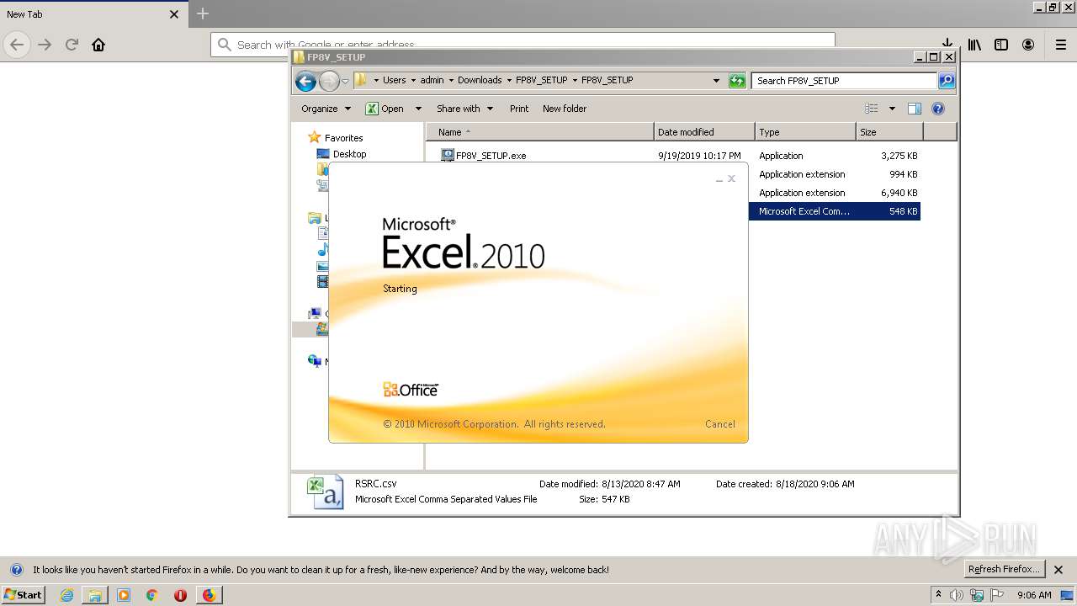Sort files by Date modified column

coord(704,132)
